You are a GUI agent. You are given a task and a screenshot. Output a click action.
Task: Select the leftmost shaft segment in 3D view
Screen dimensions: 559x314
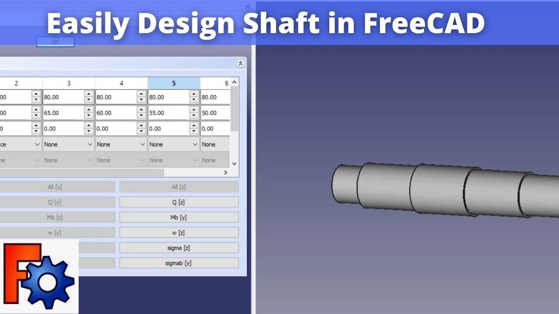[x=345, y=184]
